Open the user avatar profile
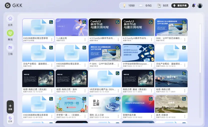The width and height of the screenshot is (208, 127). (200, 5)
